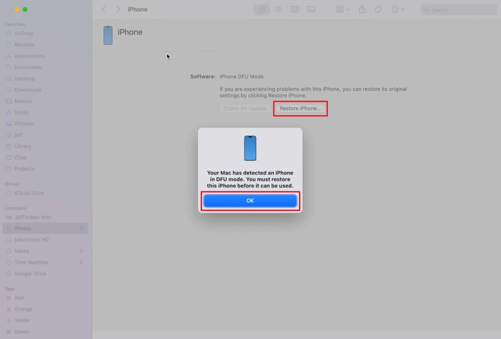Open Clips folder in sidebar
Image resolution: width=501 pixels, height=339 pixels.
pyautogui.click(x=20, y=158)
